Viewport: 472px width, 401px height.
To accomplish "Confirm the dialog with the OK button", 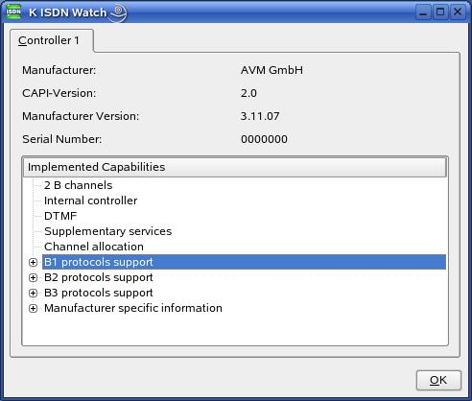I will (438, 380).
